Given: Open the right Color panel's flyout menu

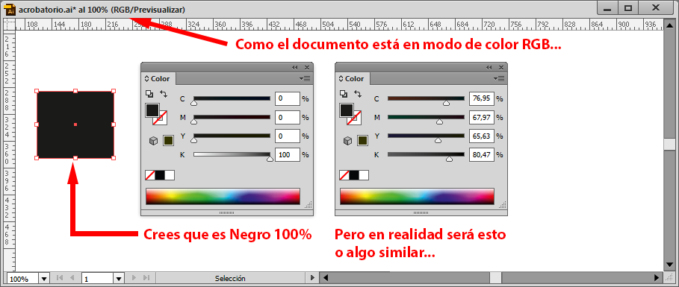Looking at the screenshot, I should tap(499, 79).
